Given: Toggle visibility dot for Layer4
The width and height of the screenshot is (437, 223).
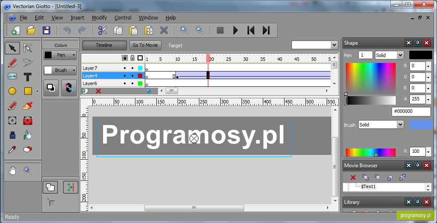Looking at the screenshot, I should (x=124, y=76).
